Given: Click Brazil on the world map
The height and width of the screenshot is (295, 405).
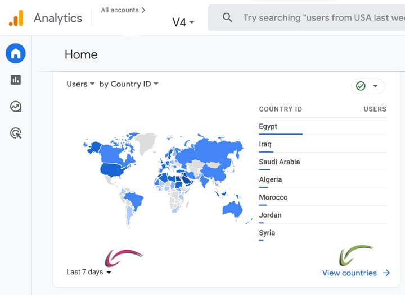Looking at the screenshot, I should click(x=134, y=200).
